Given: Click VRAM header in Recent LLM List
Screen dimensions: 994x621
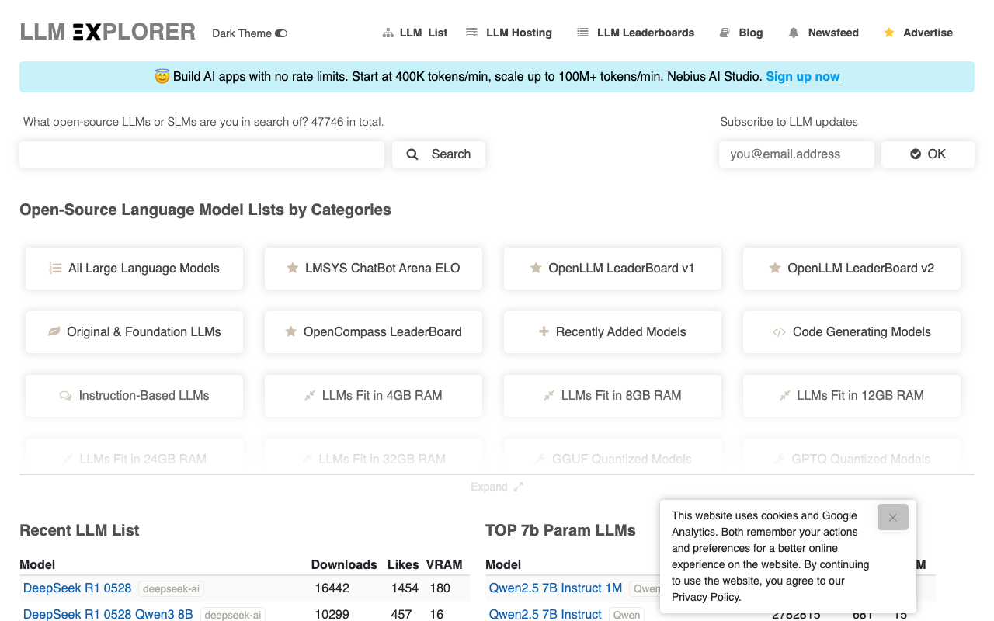Looking at the screenshot, I should pyautogui.click(x=444, y=564).
